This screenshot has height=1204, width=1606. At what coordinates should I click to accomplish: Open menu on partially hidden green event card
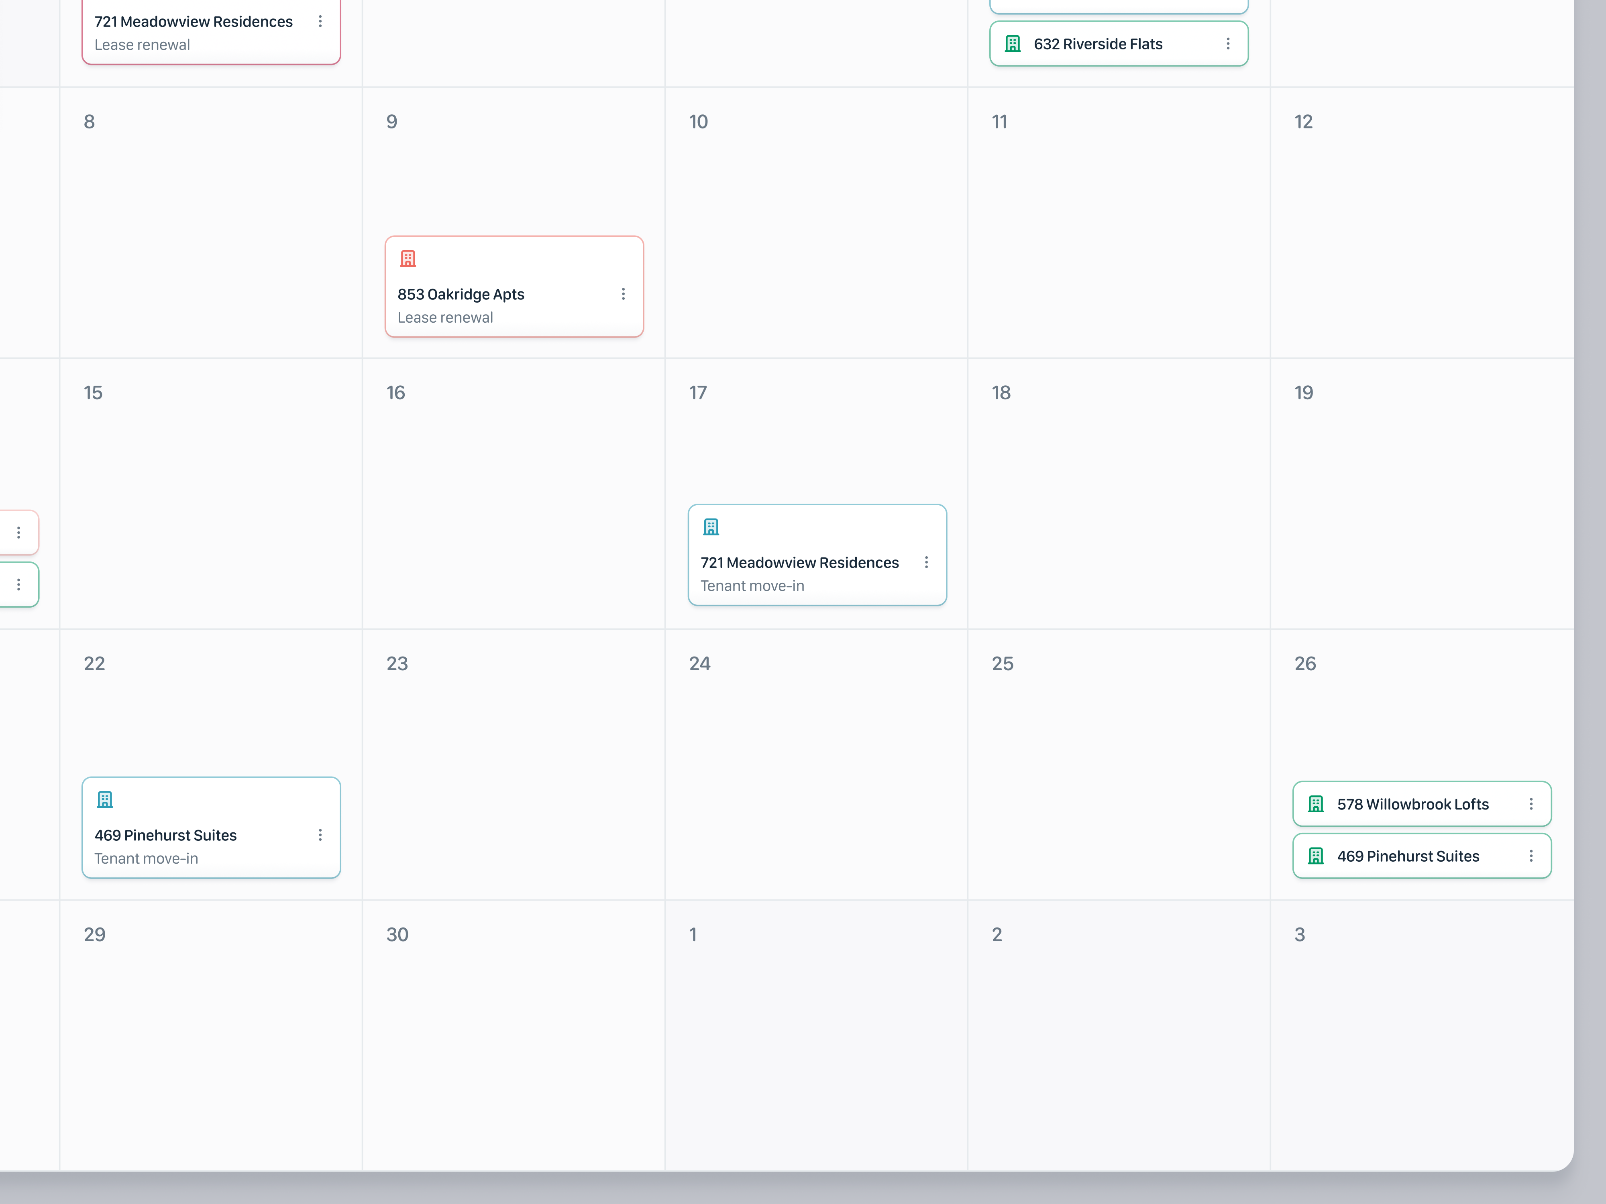click(19, 584)
